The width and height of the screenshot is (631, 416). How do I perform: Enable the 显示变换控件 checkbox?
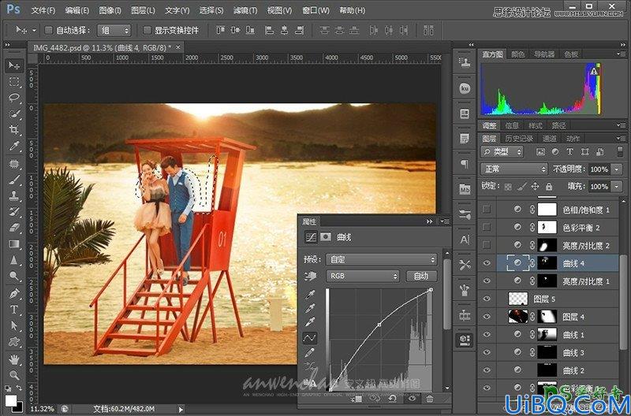tap(147, 30)
